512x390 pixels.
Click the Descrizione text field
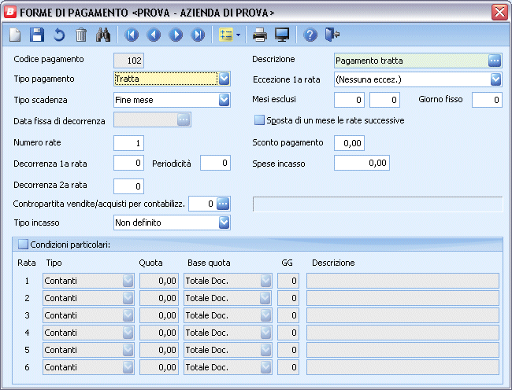[x=411, y=61]
